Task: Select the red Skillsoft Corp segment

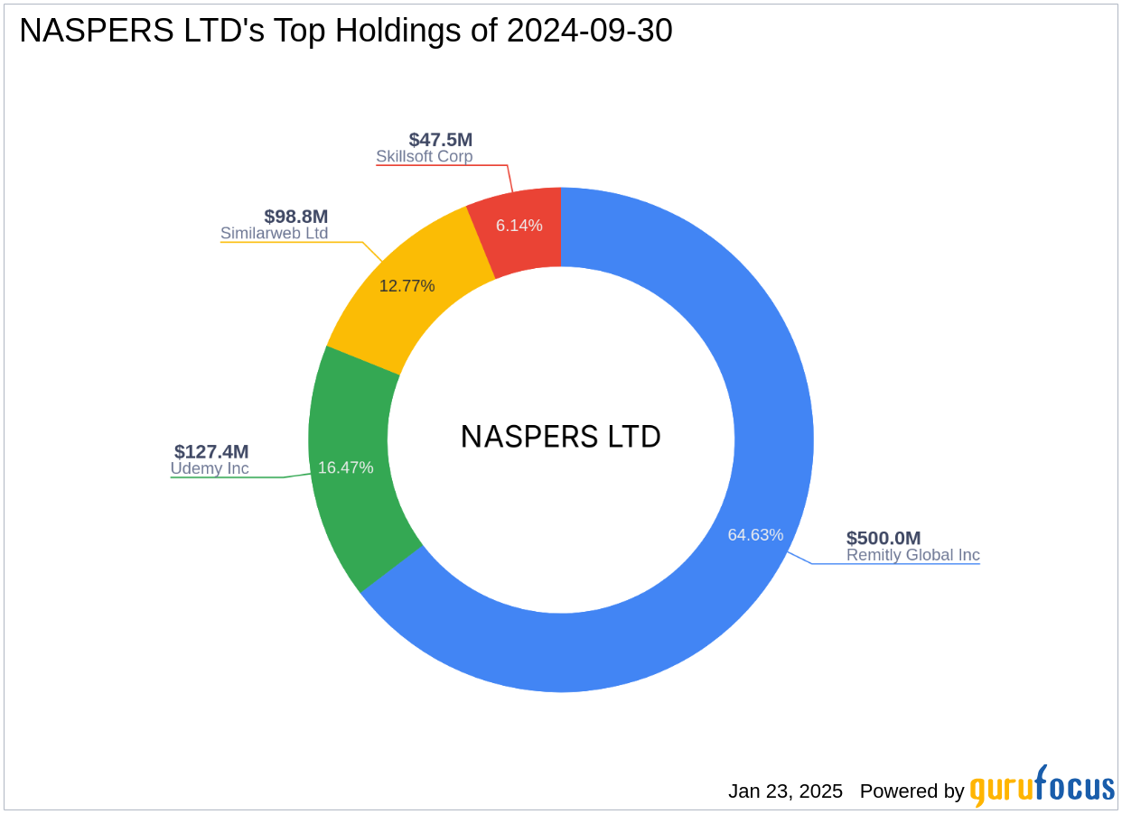Action: click(x=519, y=226)
